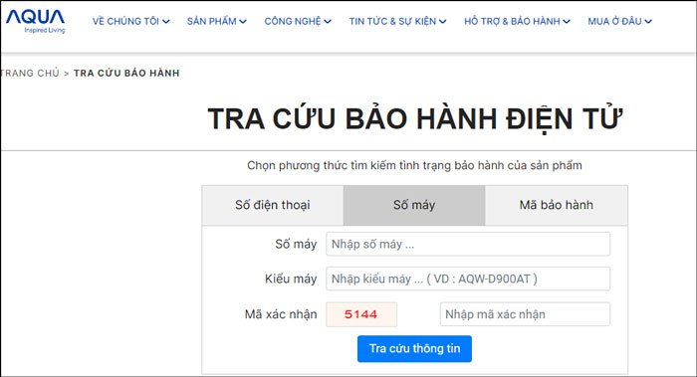Switch to the Số điện thoại tab
Image resolution: width=697 pixels, height=377 pixels.
(x=273, y=205)
